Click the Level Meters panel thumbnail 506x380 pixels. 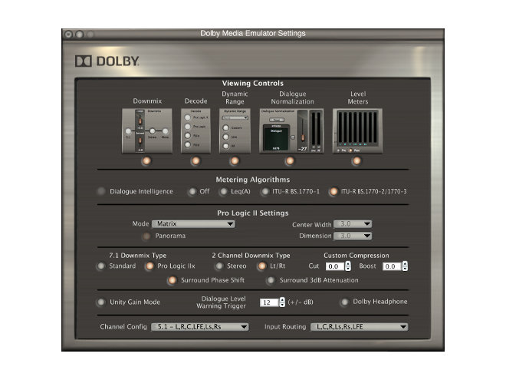pyautogui.click(x=357, y=131)
